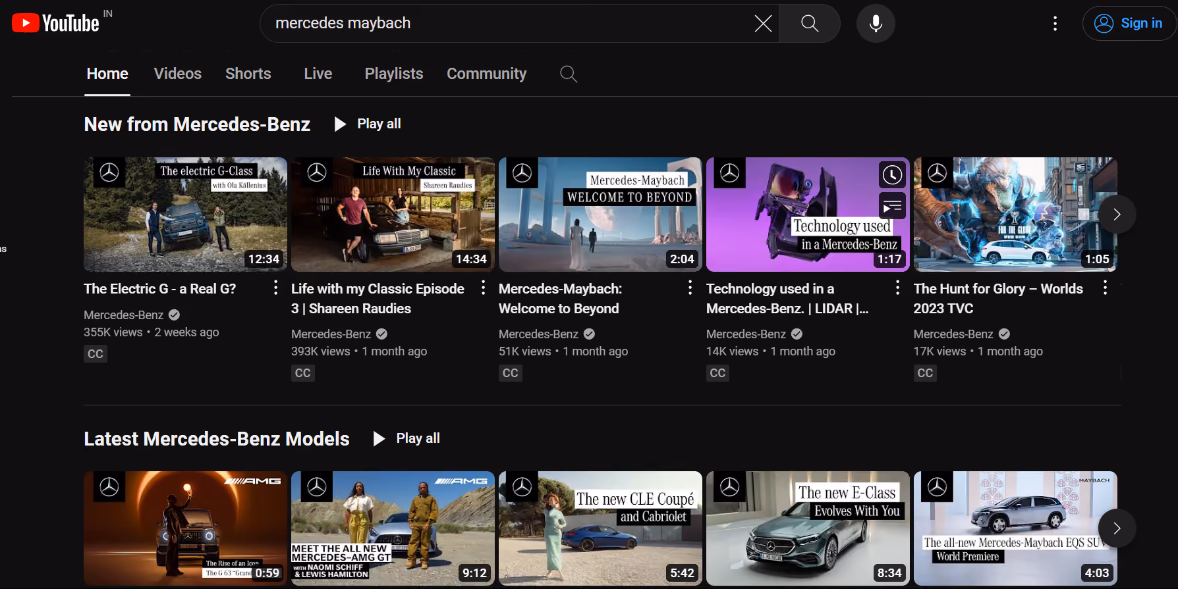Open Mercedes-Benz channel under Electric G video

124,315
